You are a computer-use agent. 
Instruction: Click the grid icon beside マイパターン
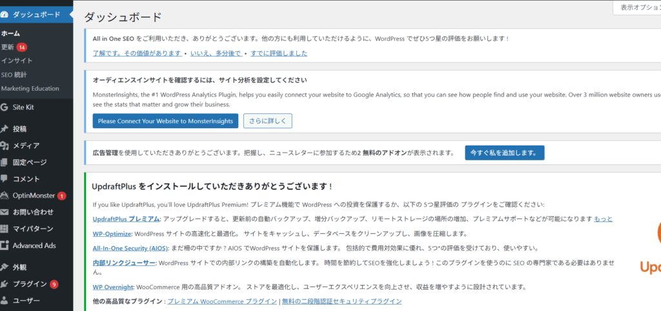[x=4, y=229]
